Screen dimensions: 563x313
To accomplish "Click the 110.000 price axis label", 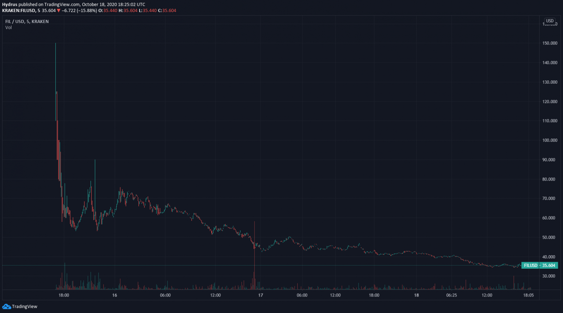I will [x=550, y=121].
